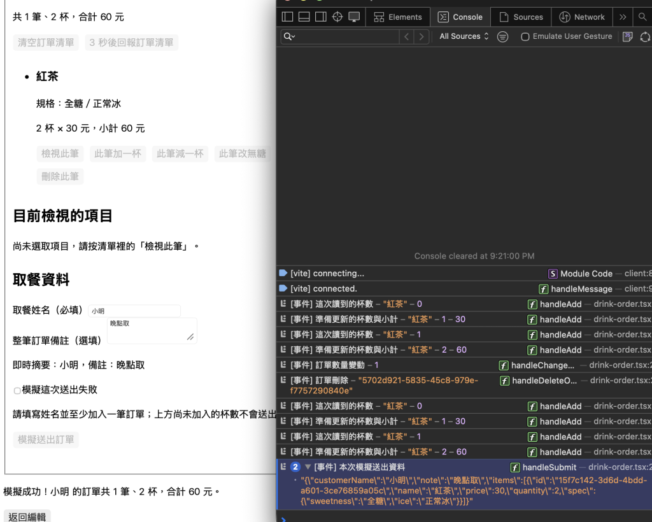Screen dimensions: 652x522
Task: Open the handleDeleteO... drink-order.tsx source link
Action: 621,380
